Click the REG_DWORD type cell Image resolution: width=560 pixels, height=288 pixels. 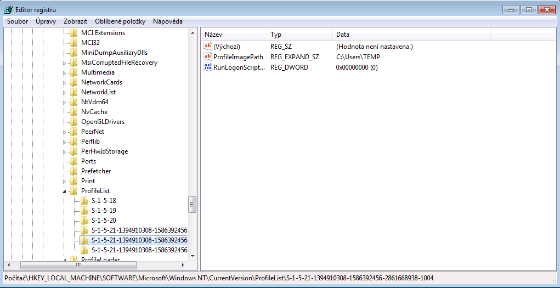[289, 67]
